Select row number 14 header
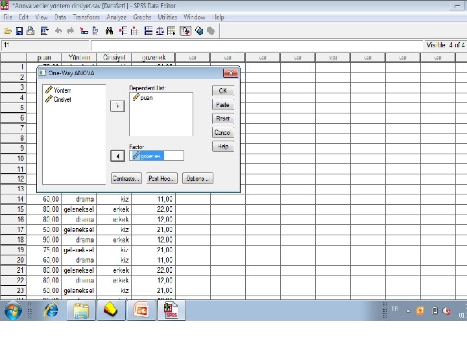The image size is (467, 350). [14, 199]
